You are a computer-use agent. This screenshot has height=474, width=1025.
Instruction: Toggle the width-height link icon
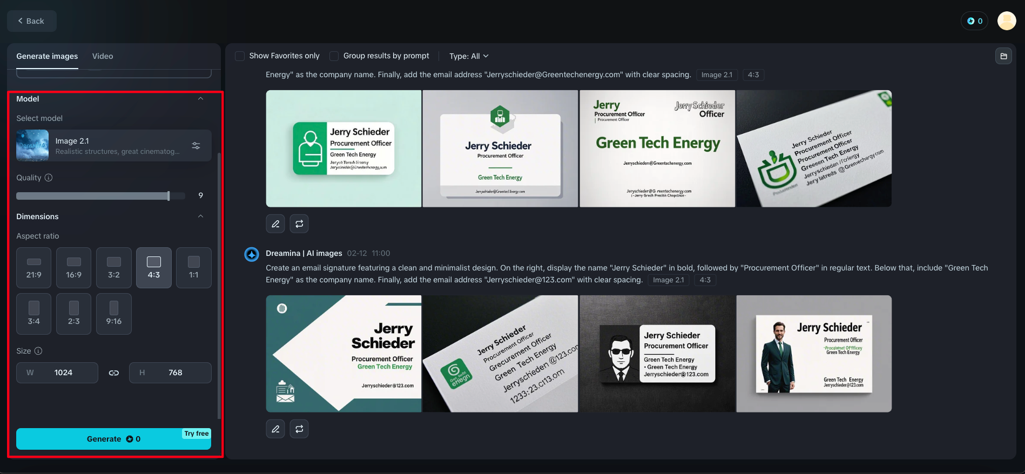tap(114, 373)
